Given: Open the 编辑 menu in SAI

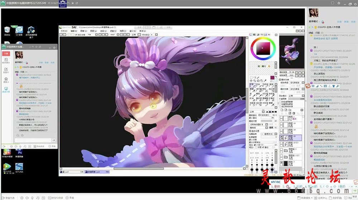Looking at the screenshot, I should point(74,31).
